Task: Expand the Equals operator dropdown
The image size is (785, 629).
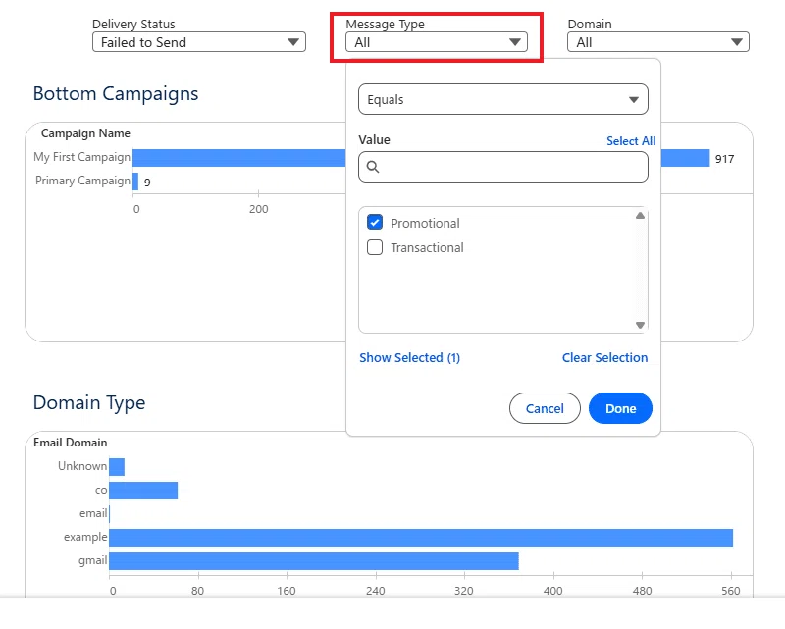Action: pyautogui.click(x=503, y=99)
